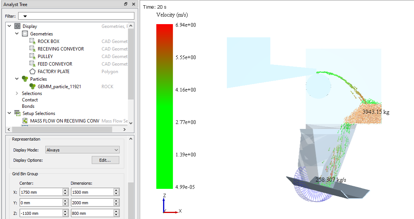Click the Mass Flow sensor icon
This screenshot has width=414, height=219.
tap(25, 121)
